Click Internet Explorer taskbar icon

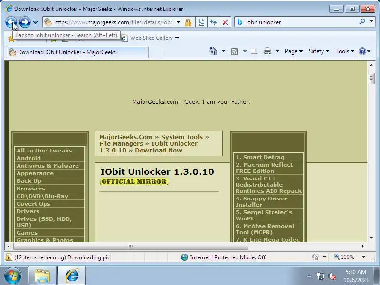tap(72, 276)
